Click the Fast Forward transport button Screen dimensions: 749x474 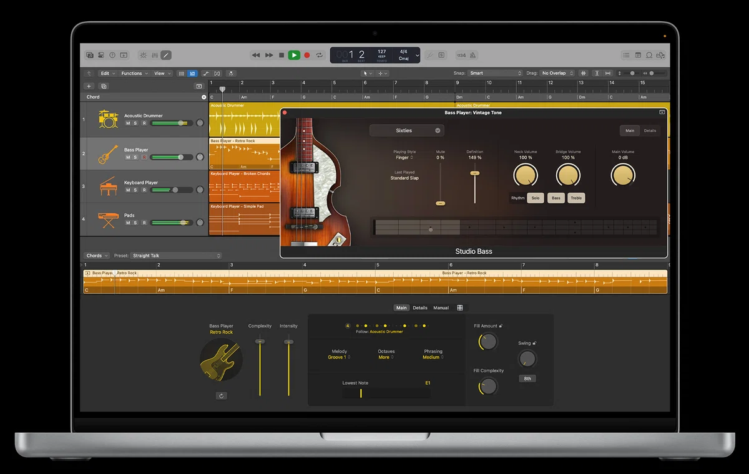pyautogui.click(x=269, y=55)
